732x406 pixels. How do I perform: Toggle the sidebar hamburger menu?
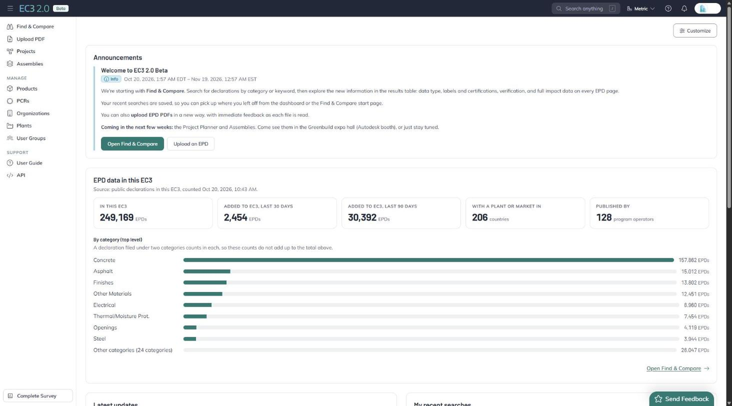click(10, 9)
